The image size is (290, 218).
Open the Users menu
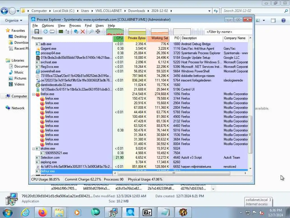point(99,26)
